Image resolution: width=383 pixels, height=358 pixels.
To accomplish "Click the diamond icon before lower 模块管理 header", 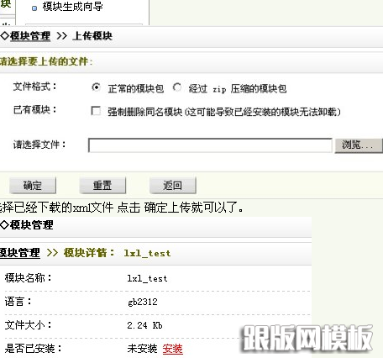I will (x=5, y=225).
